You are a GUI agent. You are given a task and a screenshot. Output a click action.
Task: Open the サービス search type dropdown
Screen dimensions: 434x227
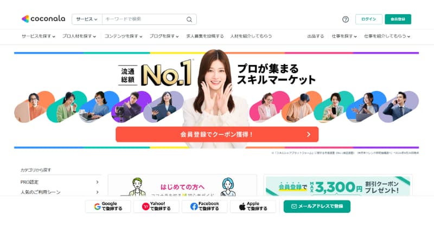point(87,20)
